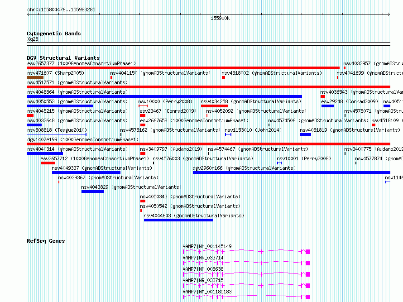Click the nsv4576003 variant label
The width and height of the screenshot is (403, 302).
203,158
